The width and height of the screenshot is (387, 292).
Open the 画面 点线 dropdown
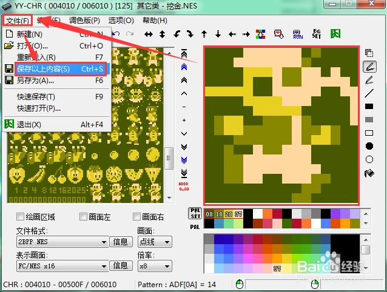(x=155, y=242)
